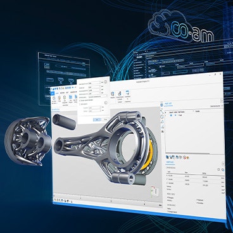
Task: Open the wide dropdown field in the dialog
Action: (x=98, y=96)
